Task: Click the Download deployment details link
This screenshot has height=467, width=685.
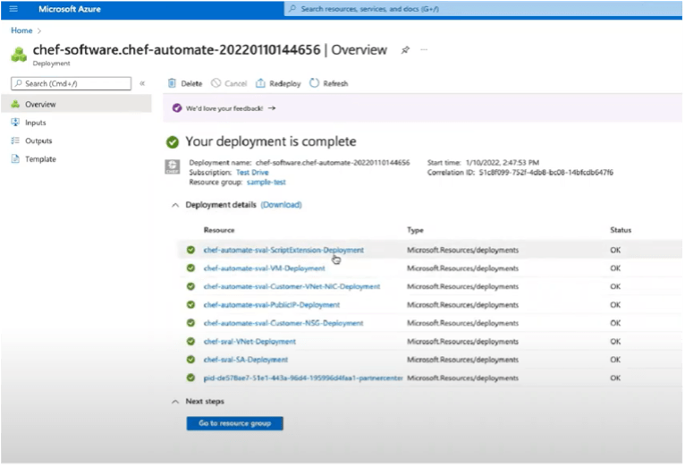Action: tap(281, 205)
